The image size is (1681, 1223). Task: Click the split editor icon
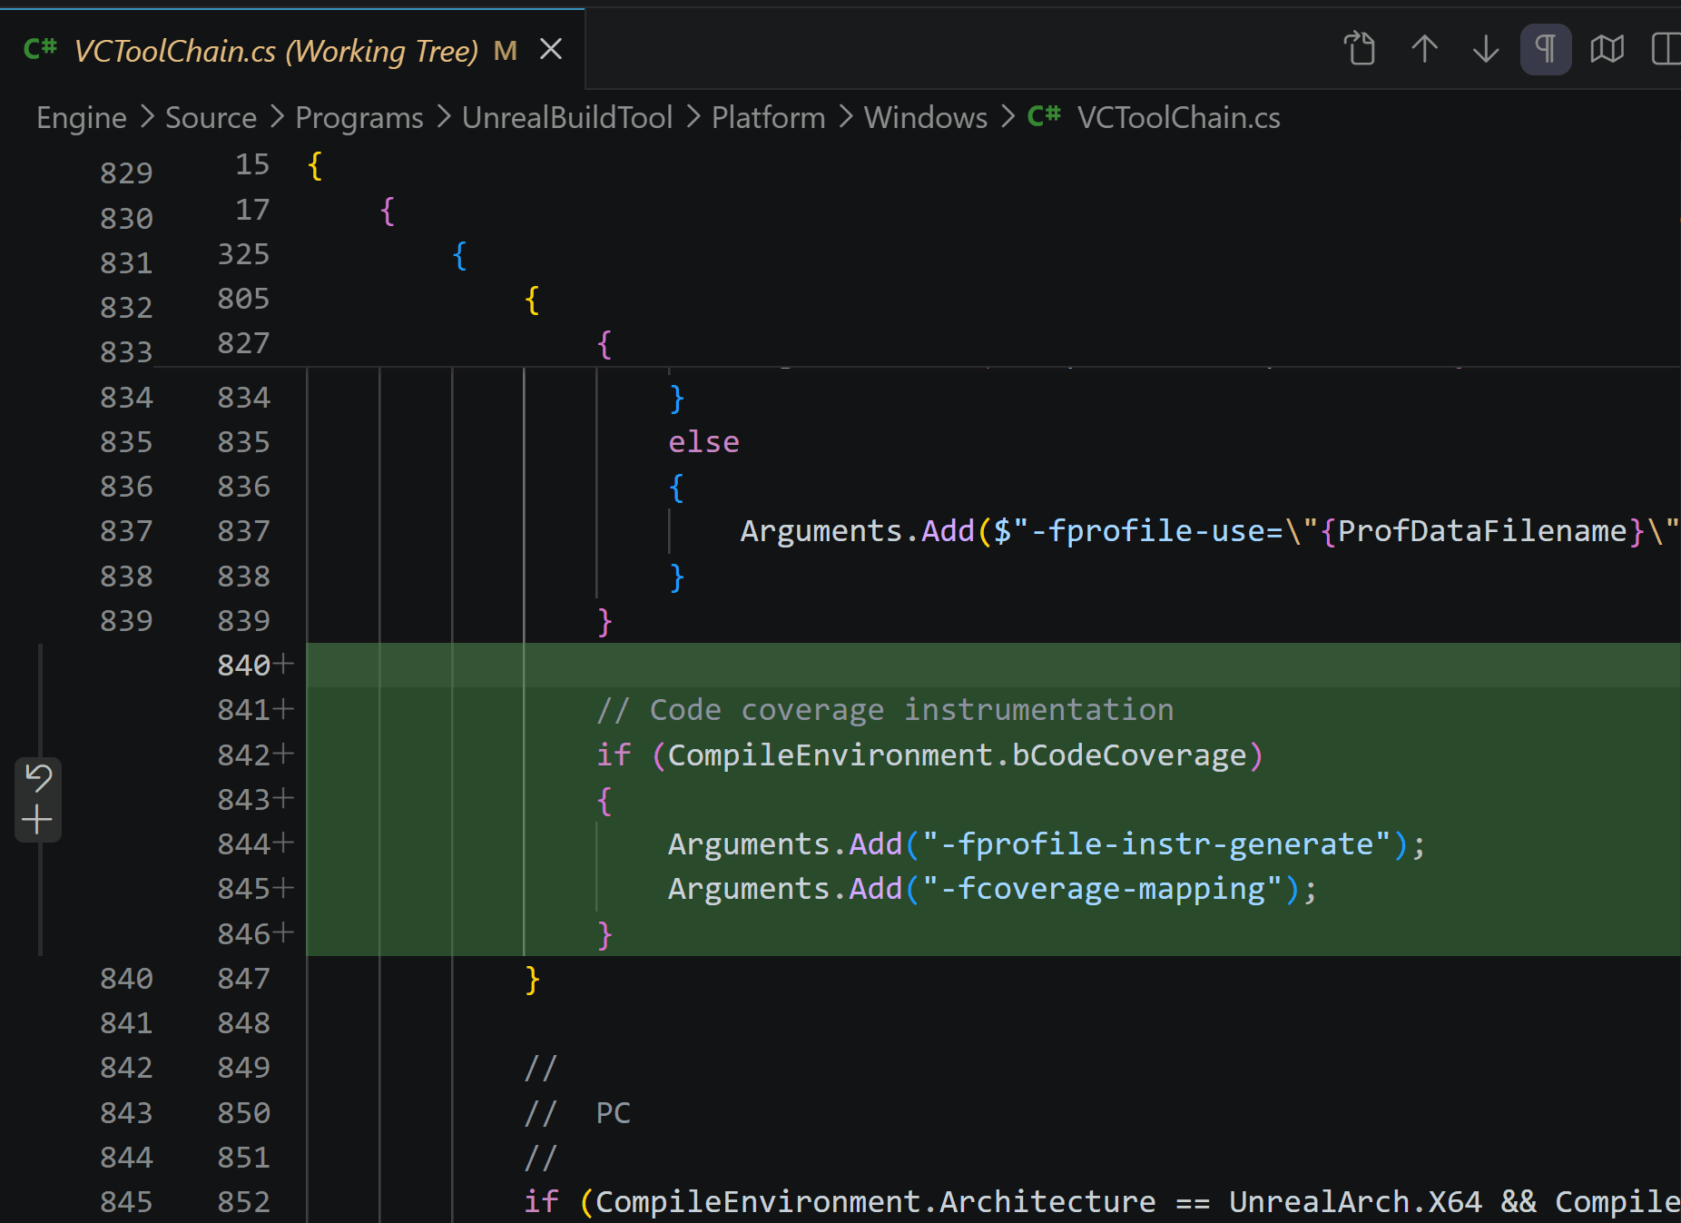click(1666, 49)
